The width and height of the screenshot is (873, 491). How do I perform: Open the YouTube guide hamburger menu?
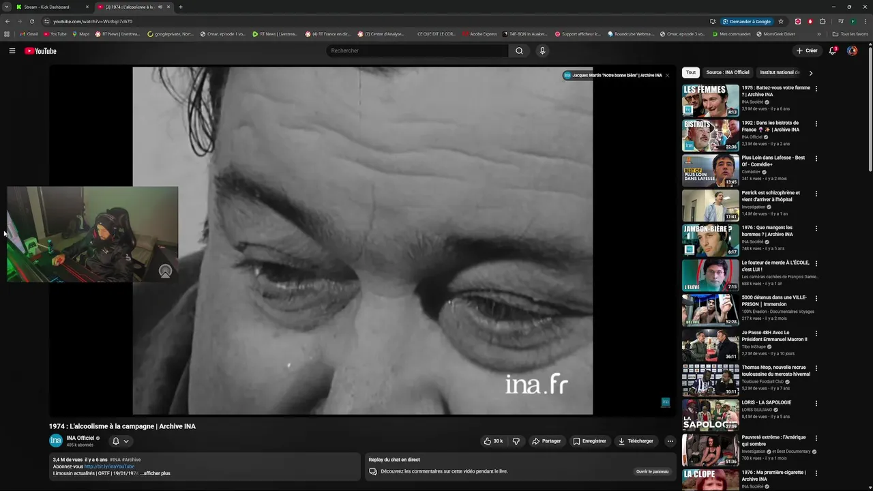click(12, 50)
